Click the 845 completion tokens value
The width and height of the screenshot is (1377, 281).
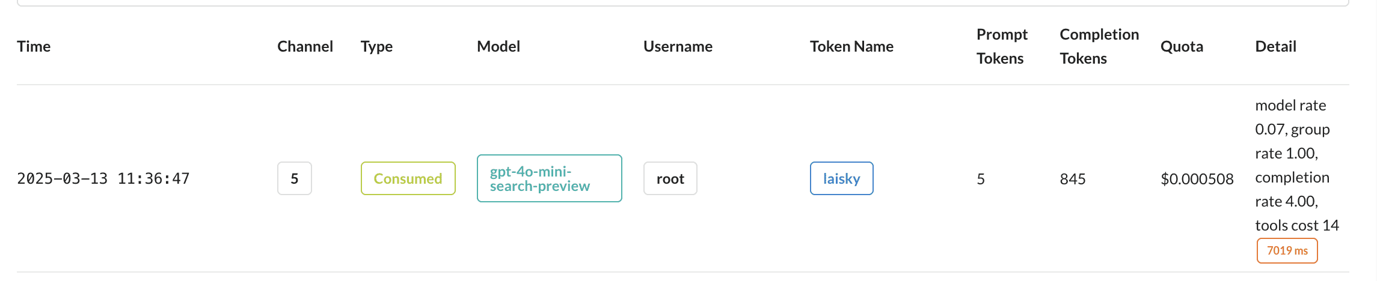1072,179
